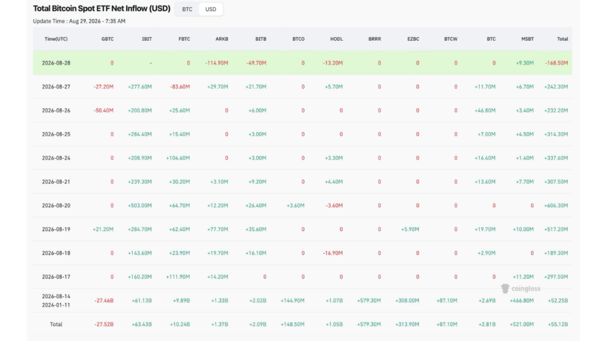Click the +242.30M total value
This screenshot has width=607, height=341.
(x=556, y=87)
